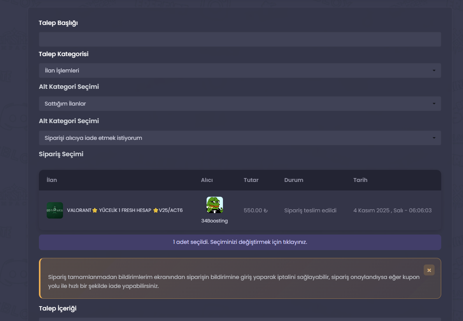
Task: Click the star icon after VALORANT
Action: point(95,210)
